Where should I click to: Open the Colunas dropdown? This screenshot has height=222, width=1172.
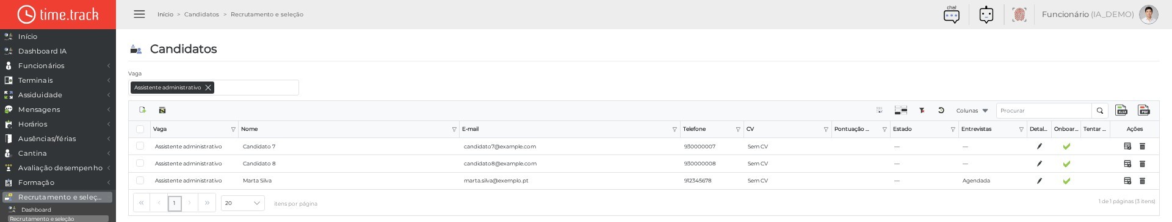(972, 111)
